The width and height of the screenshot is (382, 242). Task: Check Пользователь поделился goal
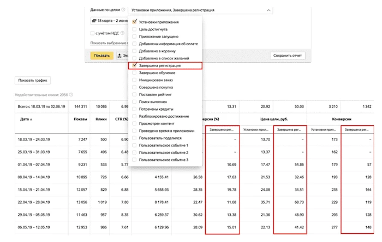[x=134, y=138]
